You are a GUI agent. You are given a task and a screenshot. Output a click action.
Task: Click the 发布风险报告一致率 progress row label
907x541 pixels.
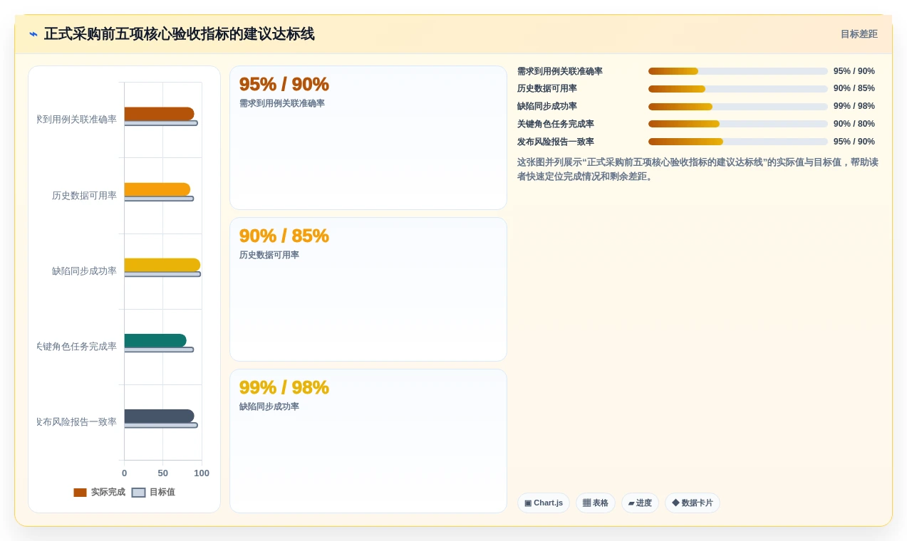556,142
